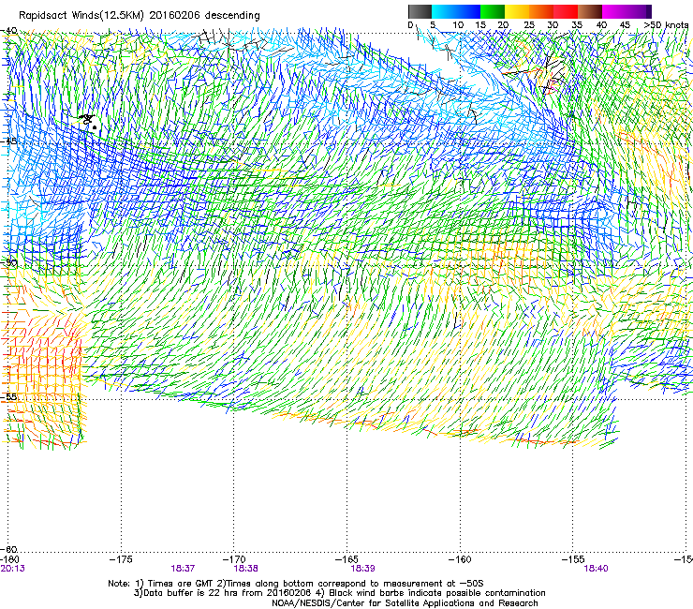693x609 pixels.
Task: Click the purple '18:37' time label
Action: point(183,569)
